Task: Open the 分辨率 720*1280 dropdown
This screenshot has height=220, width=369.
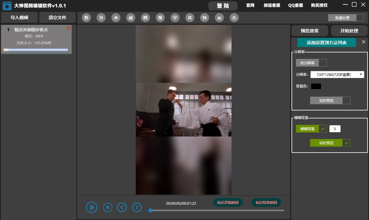Action: pos(337,75)
